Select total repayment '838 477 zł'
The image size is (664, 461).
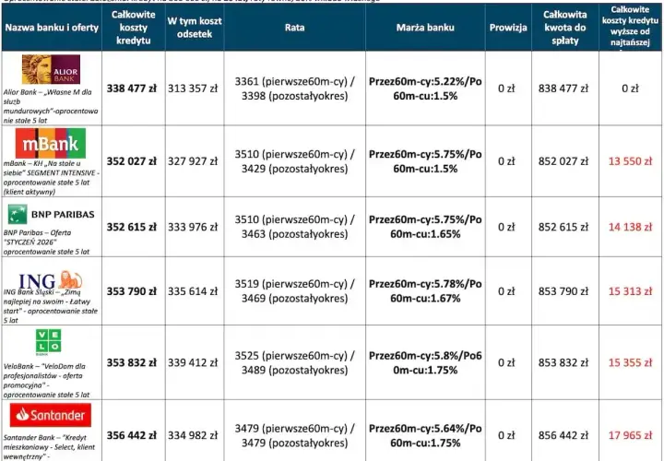click(563, 89)
